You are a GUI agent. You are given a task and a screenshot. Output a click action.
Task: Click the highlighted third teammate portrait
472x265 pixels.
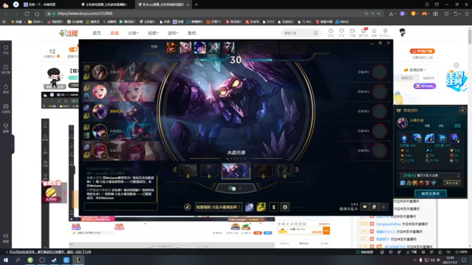[x=100, y=111]
